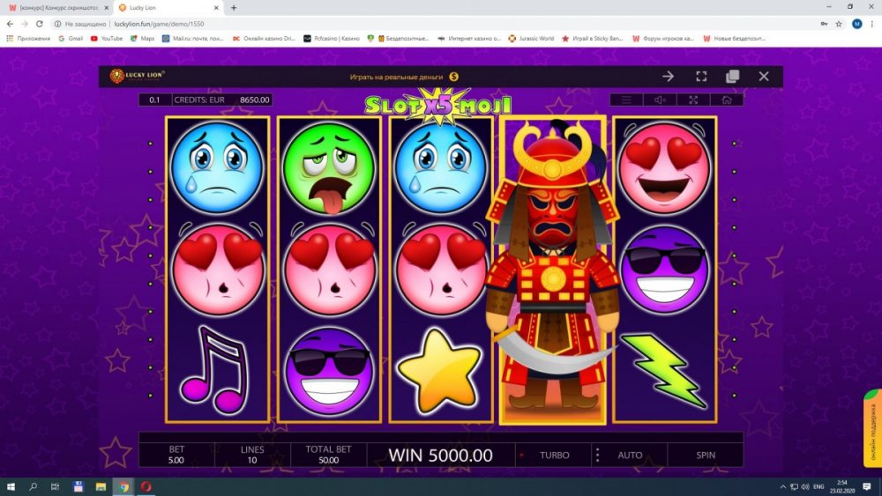Viewport: 882px width, 496px height.
Task: Switch to the Lucky Lion browser tab
Action: (168, 8)
